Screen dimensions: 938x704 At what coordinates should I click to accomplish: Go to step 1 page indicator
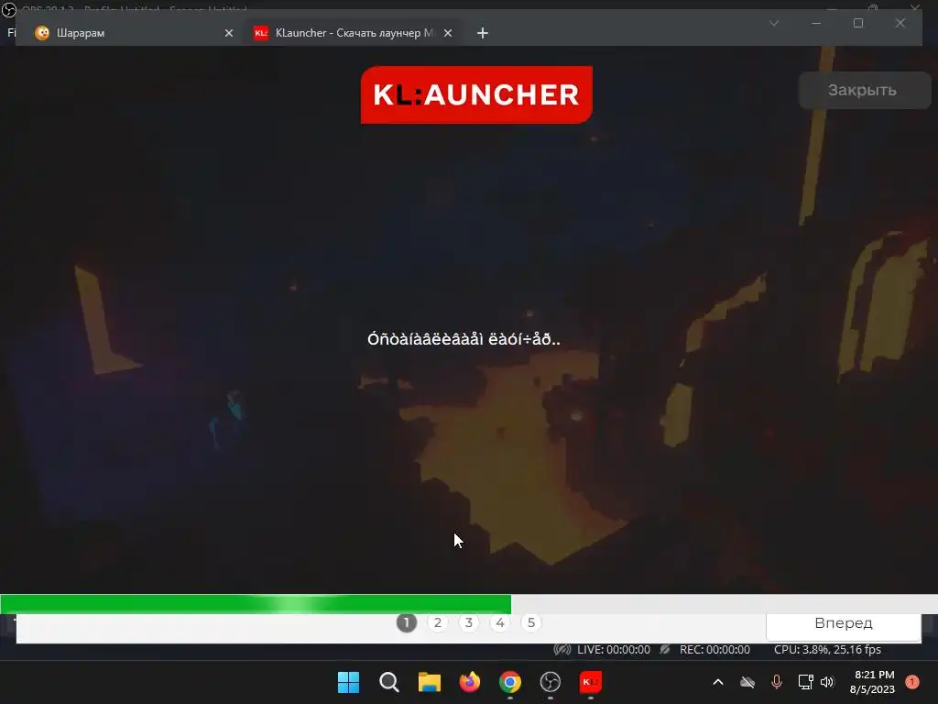click(406, 622)
